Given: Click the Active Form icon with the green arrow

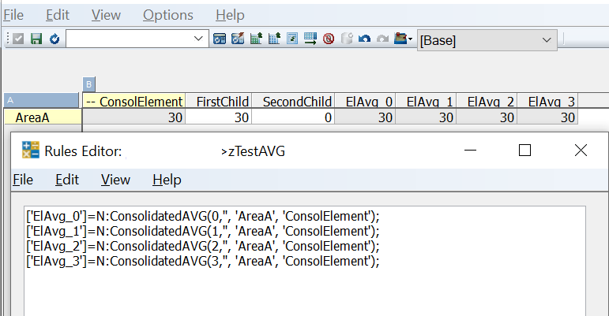Looking at the screenshot, I should (292, 39).
